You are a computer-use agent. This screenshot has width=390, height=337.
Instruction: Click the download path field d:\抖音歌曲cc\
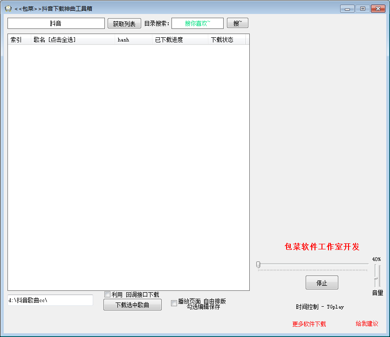click(50, 300)
